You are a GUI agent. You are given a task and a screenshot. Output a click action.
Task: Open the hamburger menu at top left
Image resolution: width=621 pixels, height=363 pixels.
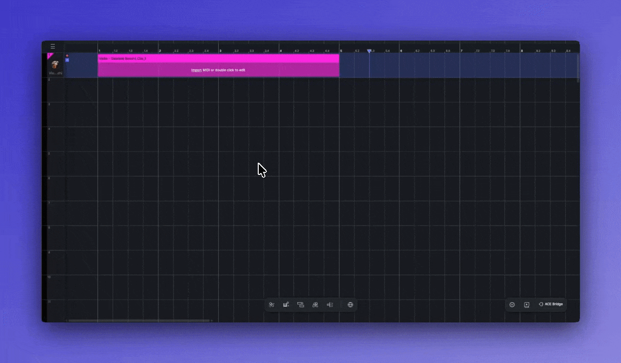pyautogui.click(x=53, y=47)
